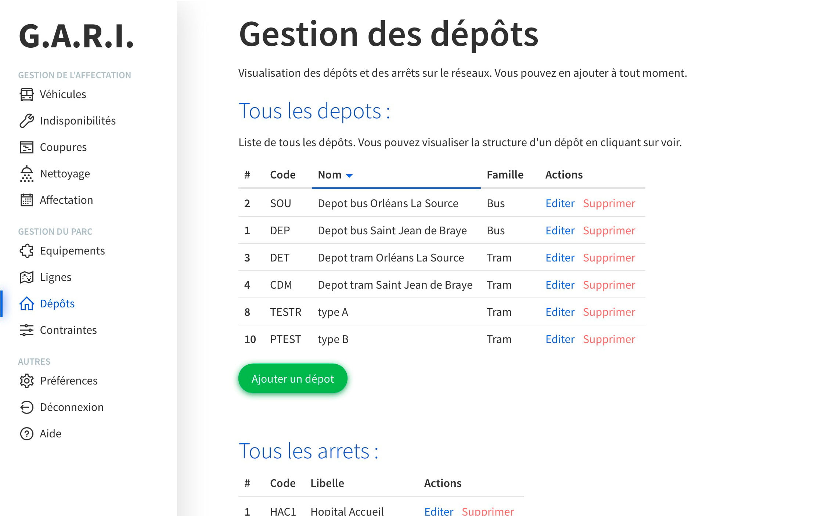Viewport: 825px width, 516px height.
Task: Click the calendar icon for Affectation
Action: [26, 200]
